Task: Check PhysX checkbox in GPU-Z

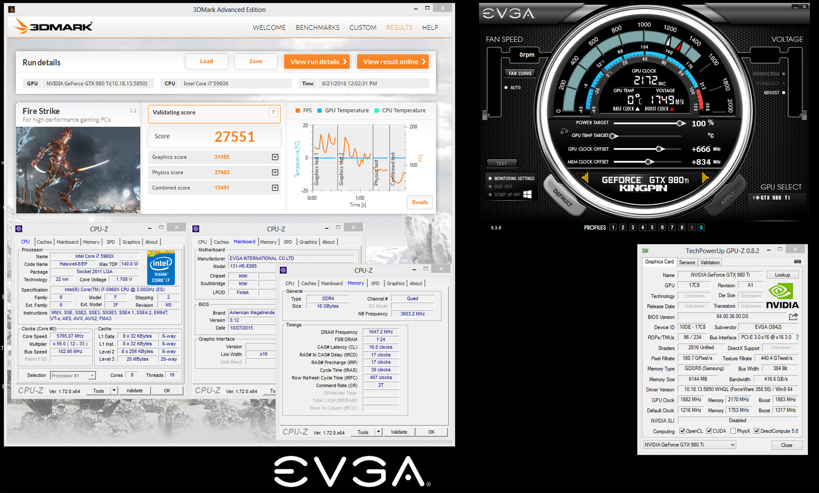Action: pos(733,431)
